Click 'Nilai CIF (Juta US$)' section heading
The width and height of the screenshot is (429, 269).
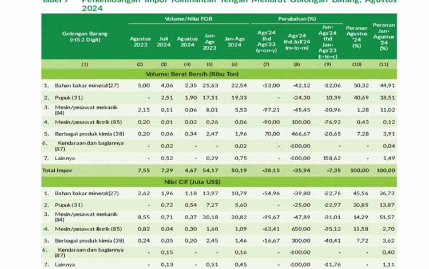192,182
